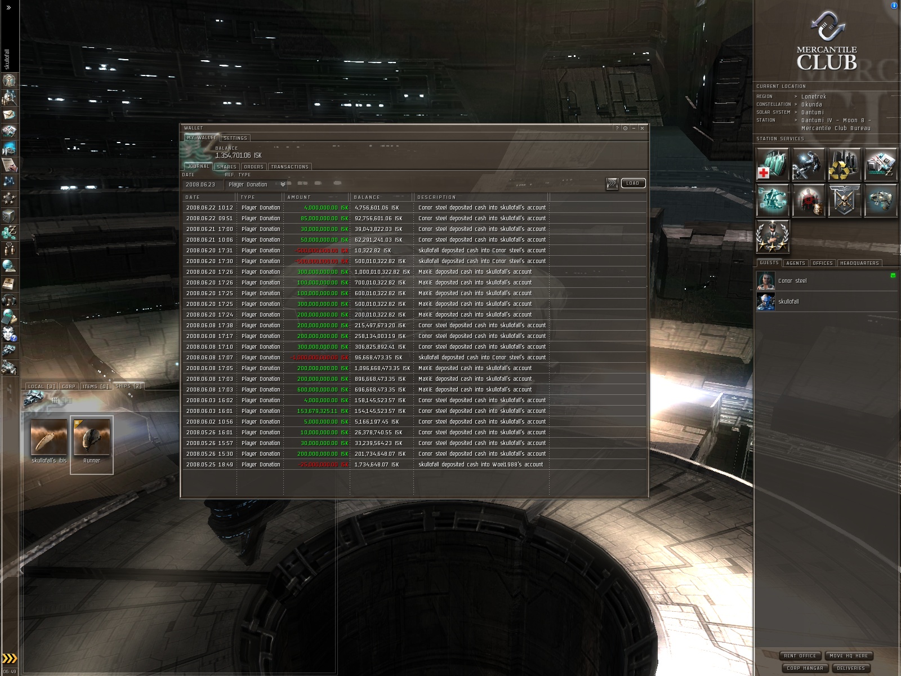Toggle the pin button on the Wallet window
The height and width of the screenshot is (676, 901).
point(625,128)
